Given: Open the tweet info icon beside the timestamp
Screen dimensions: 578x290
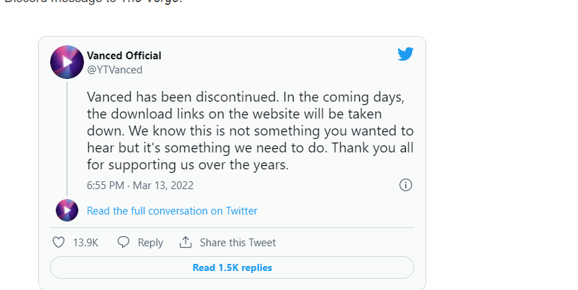Looking at the screenshot, I should [406, 185].
